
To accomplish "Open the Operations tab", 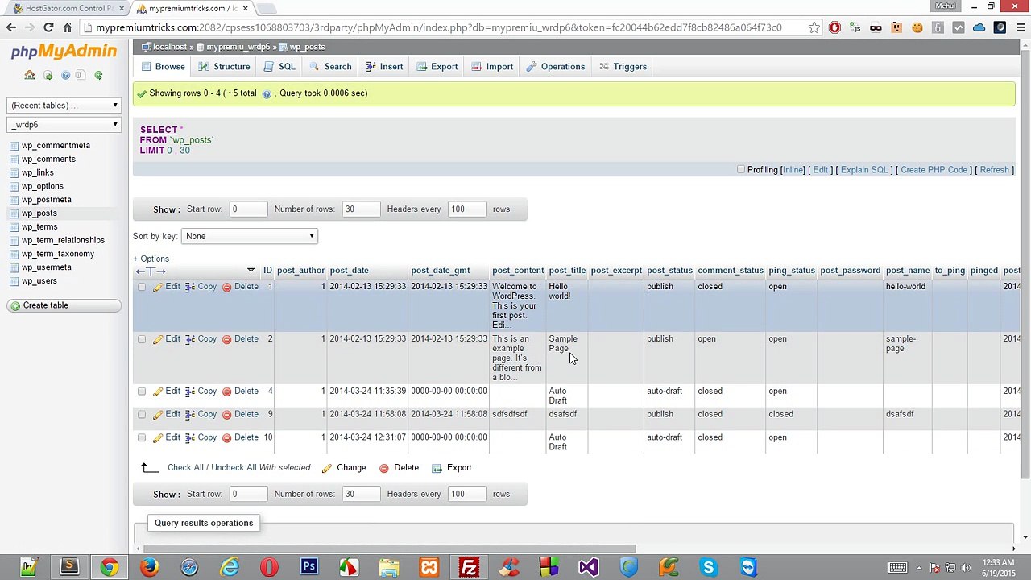I will click(x=556, y=67).
